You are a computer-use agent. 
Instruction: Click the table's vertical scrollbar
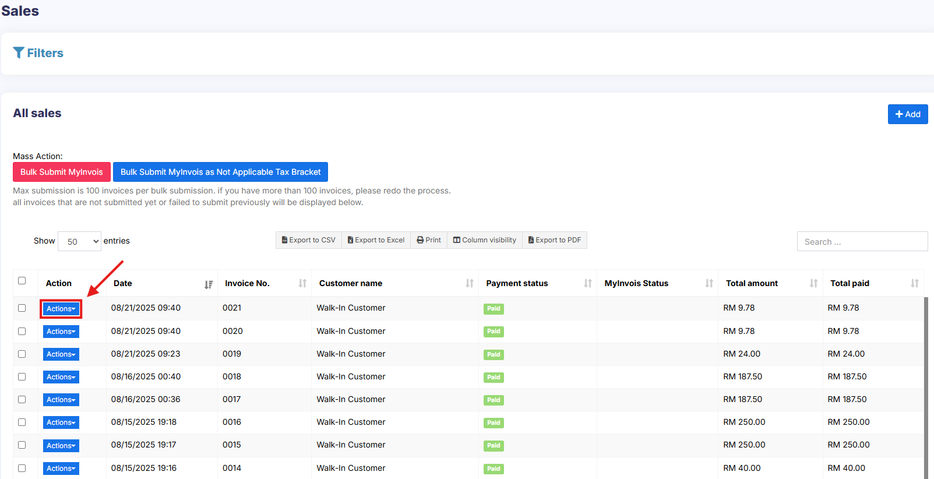coord(925,385)
